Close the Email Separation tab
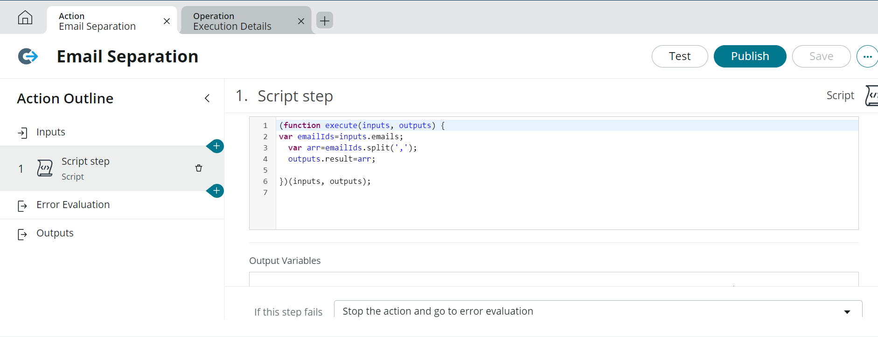Image resolution: width=878 pixels, height=337 pixels. point(167,21)
